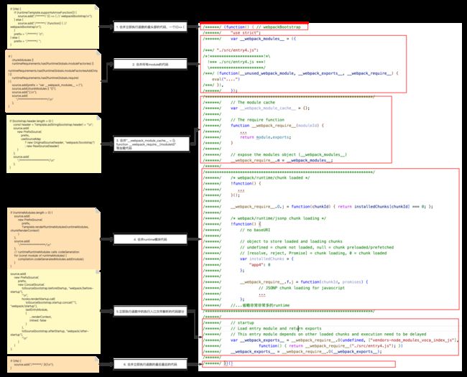Click label box 3 mentioning __webpack_module_cache__
This screenshot has height=377, width=467.
[152, 144]
